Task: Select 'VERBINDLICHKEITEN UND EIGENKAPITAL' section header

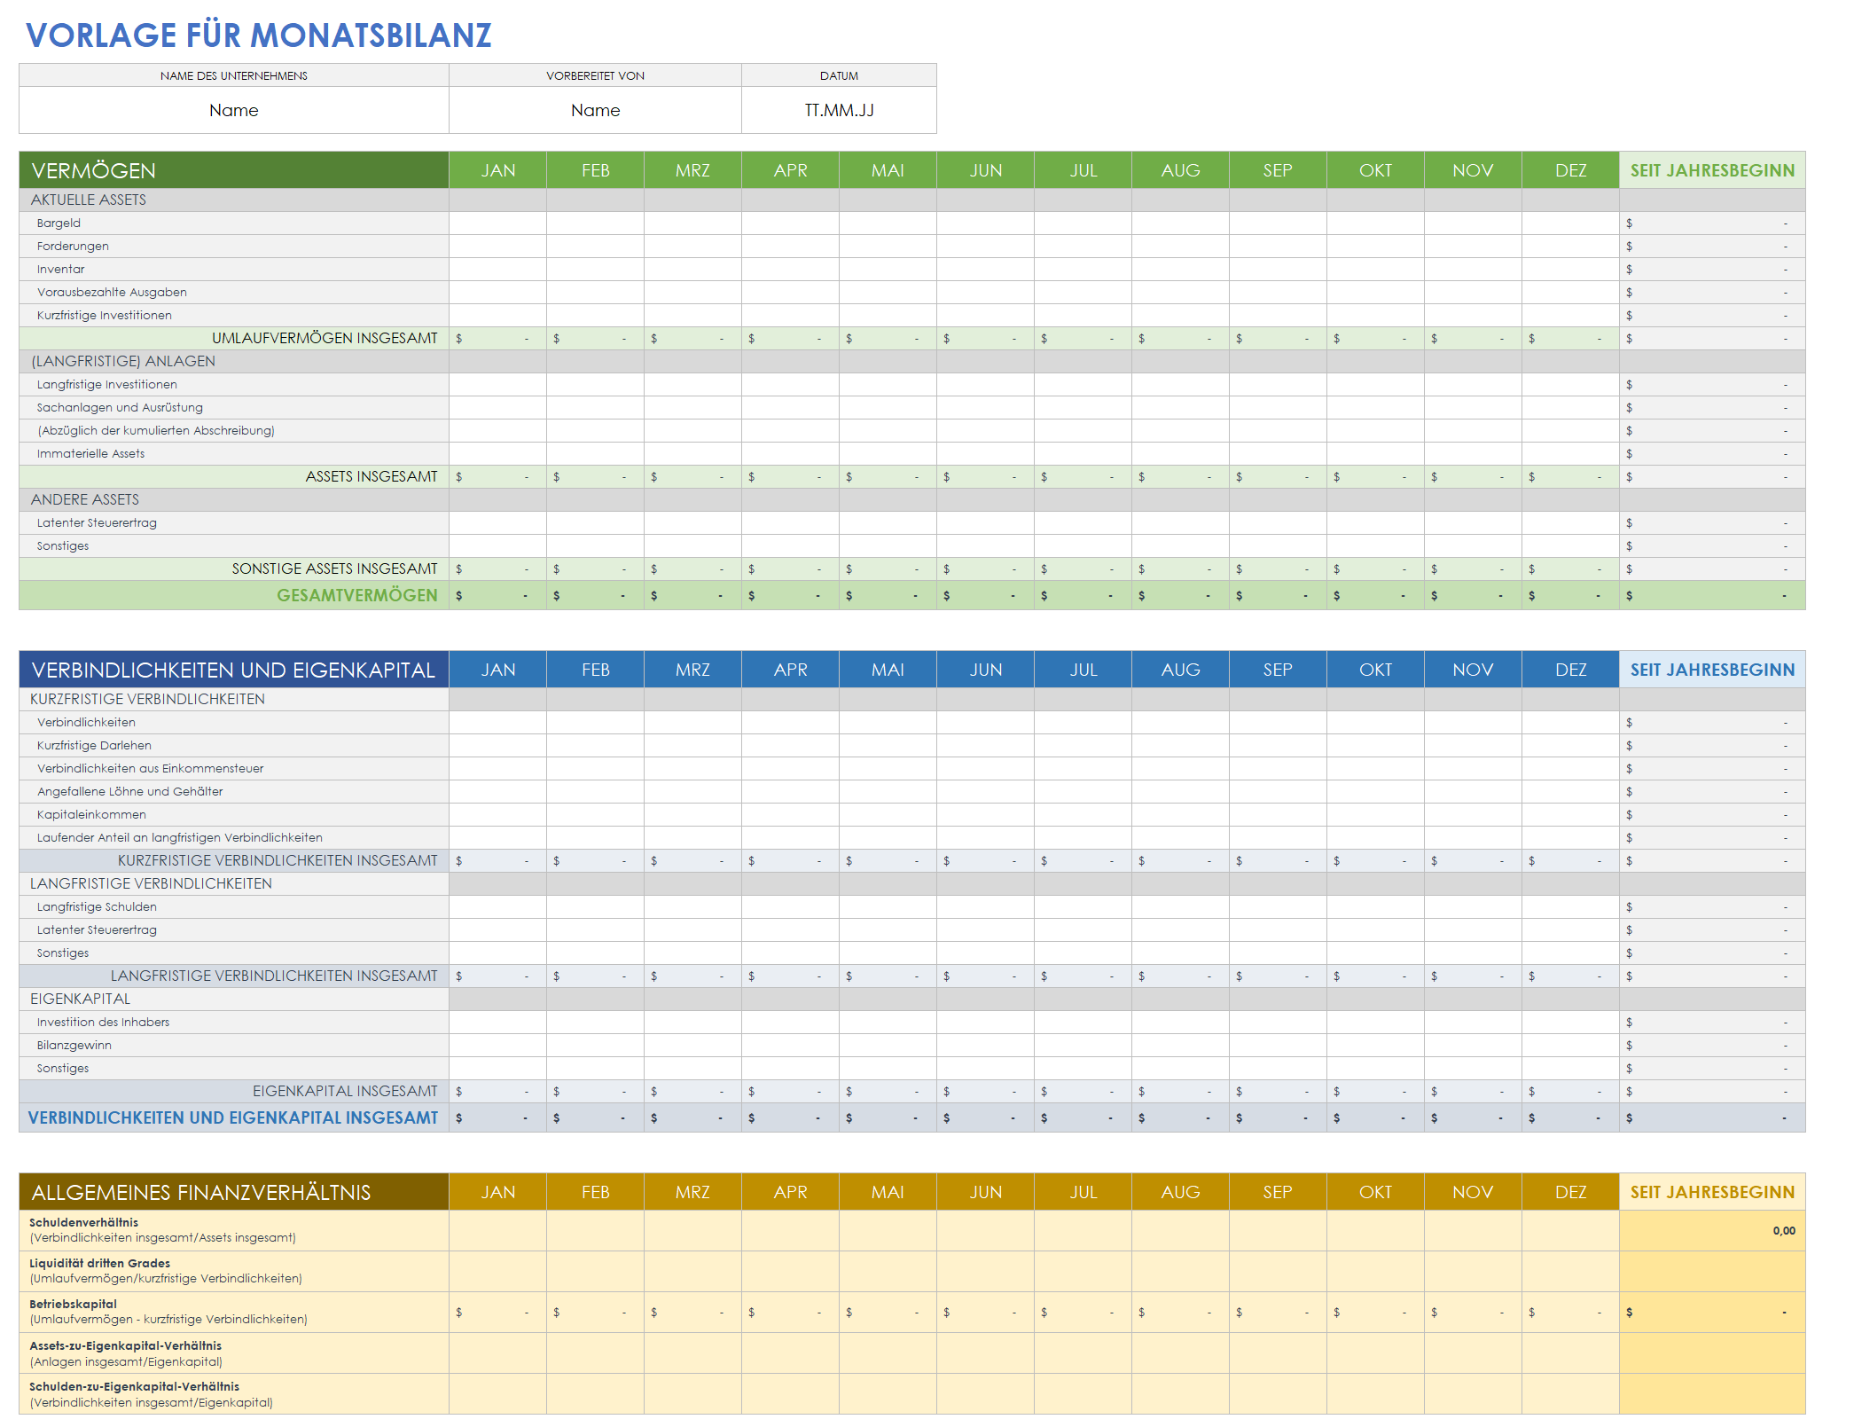Action: point(234,670)
